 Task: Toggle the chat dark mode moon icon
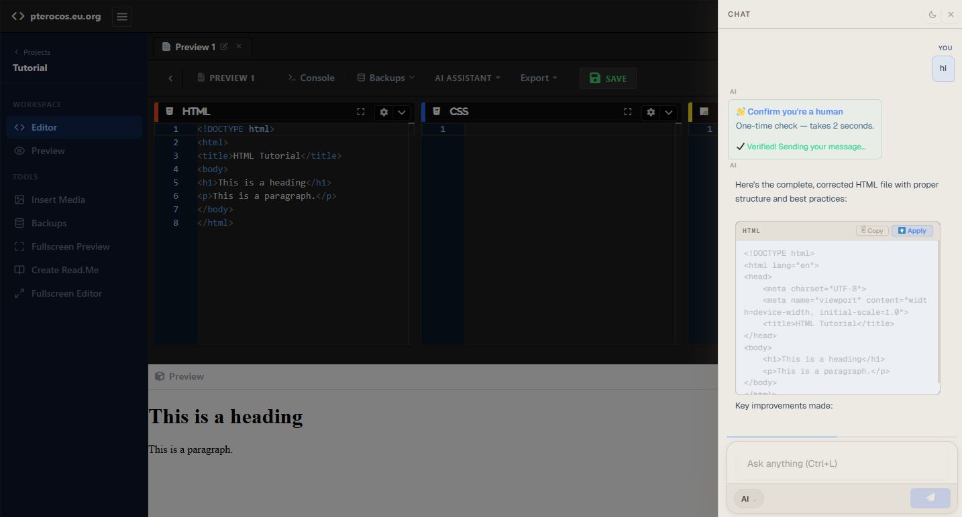click(x=932, y=14)
